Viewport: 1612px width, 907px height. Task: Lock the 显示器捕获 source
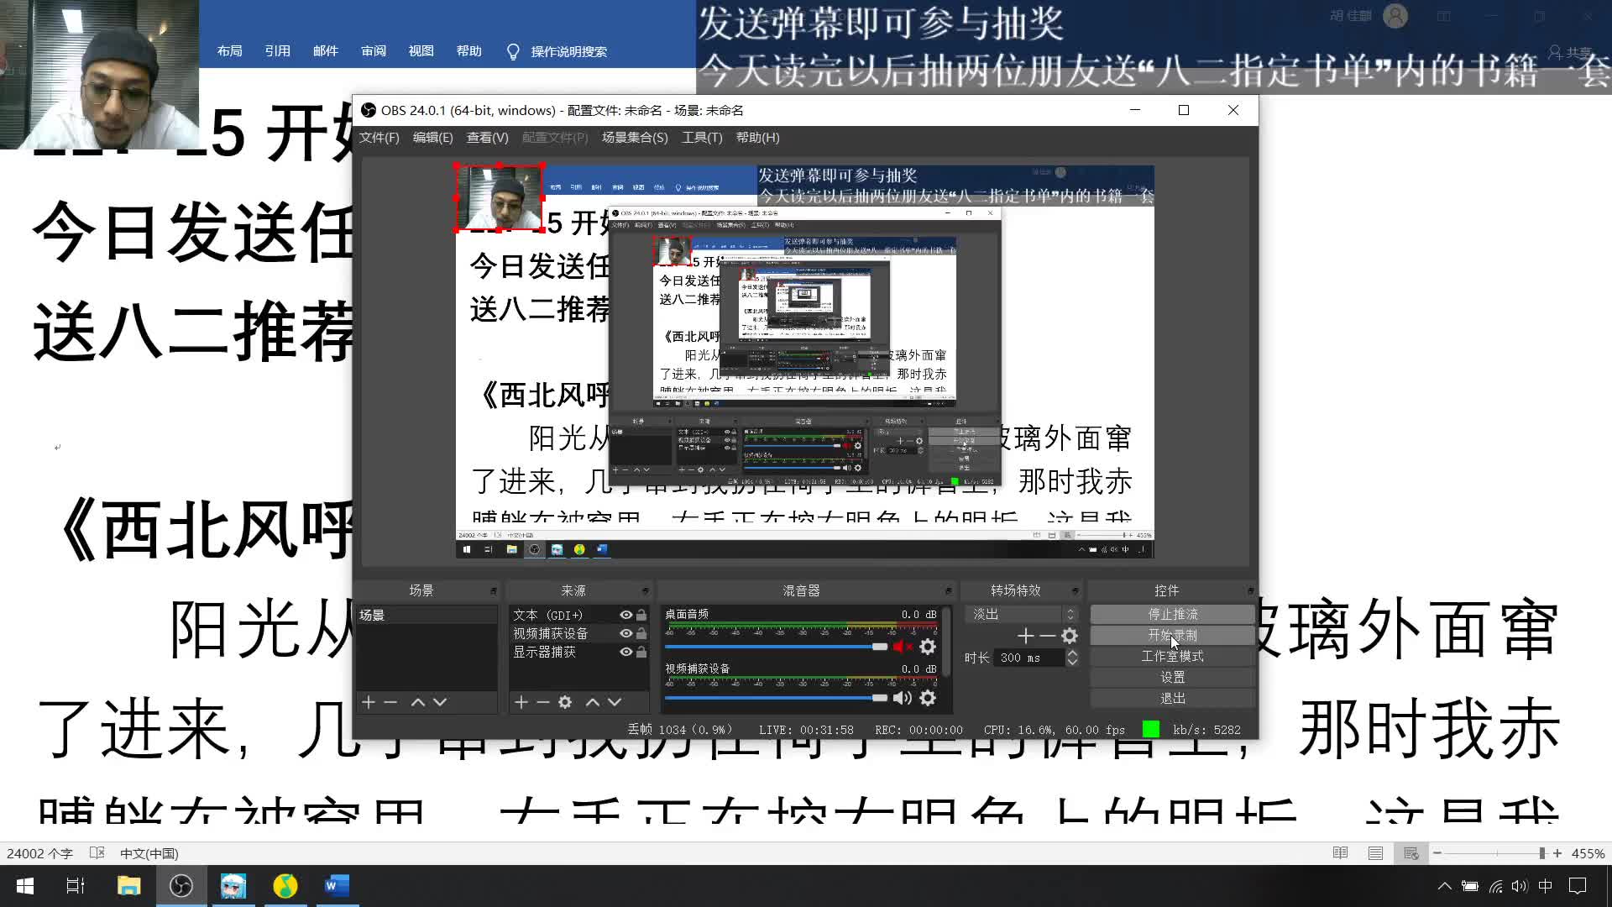point(641,652)
